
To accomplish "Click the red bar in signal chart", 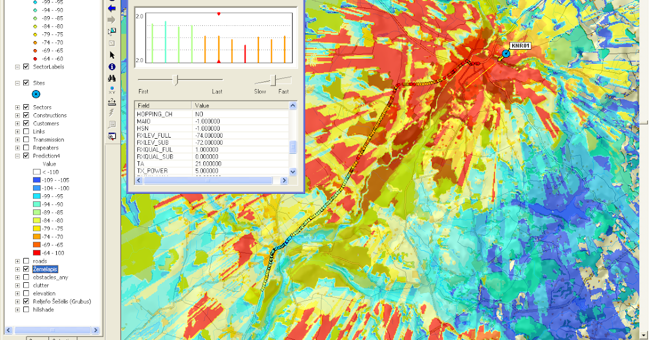I will click(245, 54).
